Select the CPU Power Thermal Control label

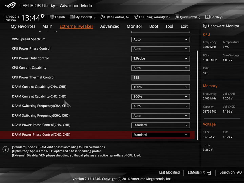(33, 77)
